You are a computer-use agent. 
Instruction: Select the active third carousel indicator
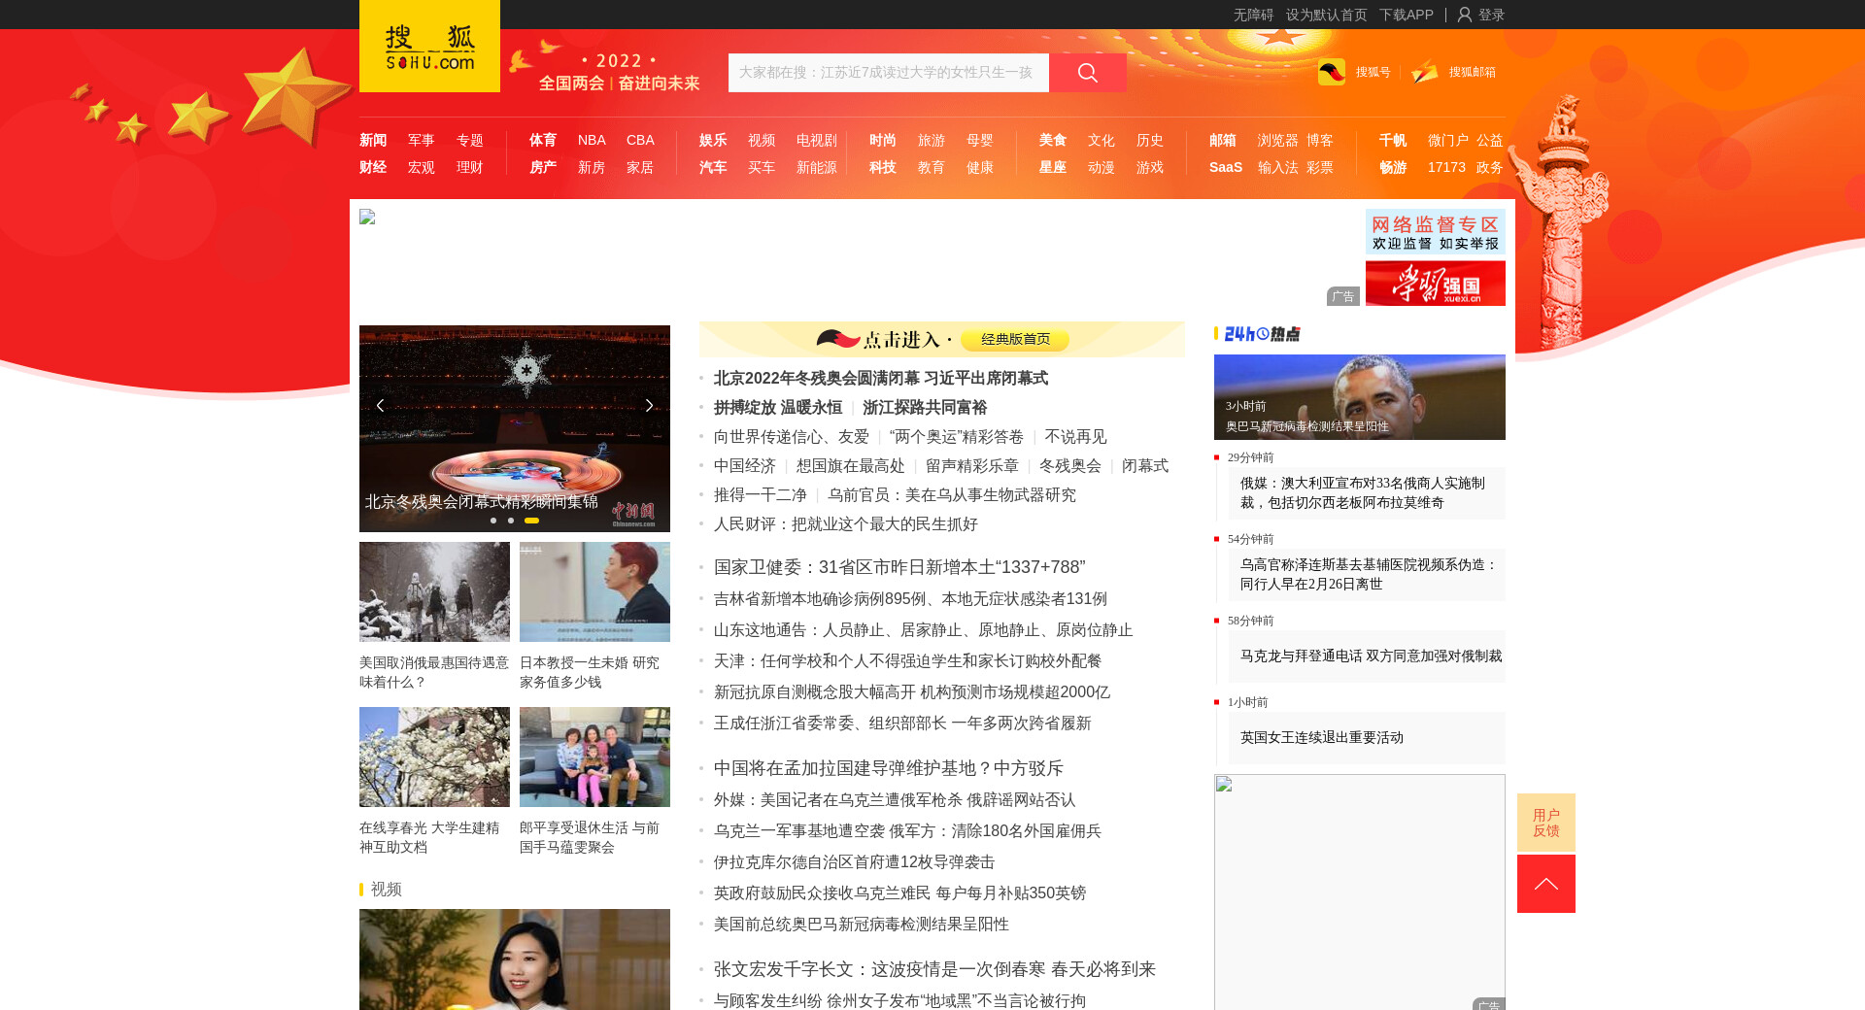[x=531, y=521]
